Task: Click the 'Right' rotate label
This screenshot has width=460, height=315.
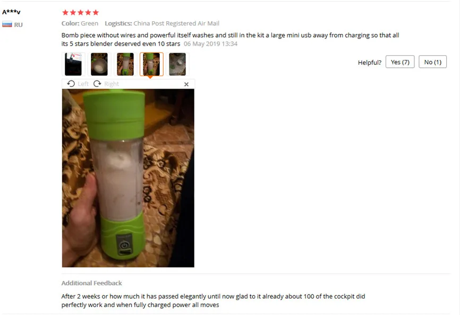Action: (112, 84)
